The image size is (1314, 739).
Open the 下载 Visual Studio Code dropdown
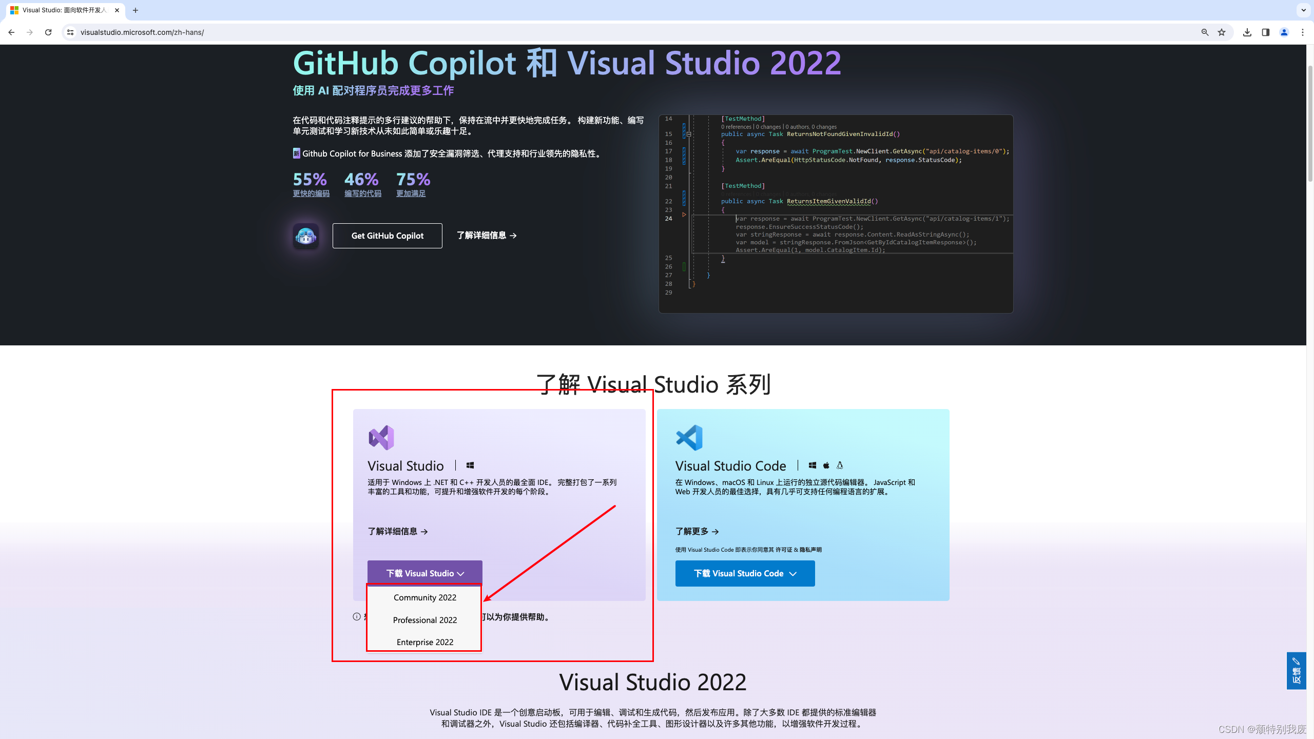tap(793, 573)
